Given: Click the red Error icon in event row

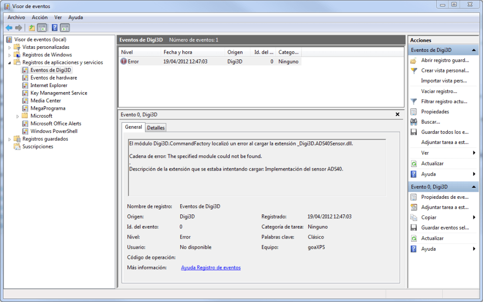Looking at the screenshot, I should pos(124,61).
